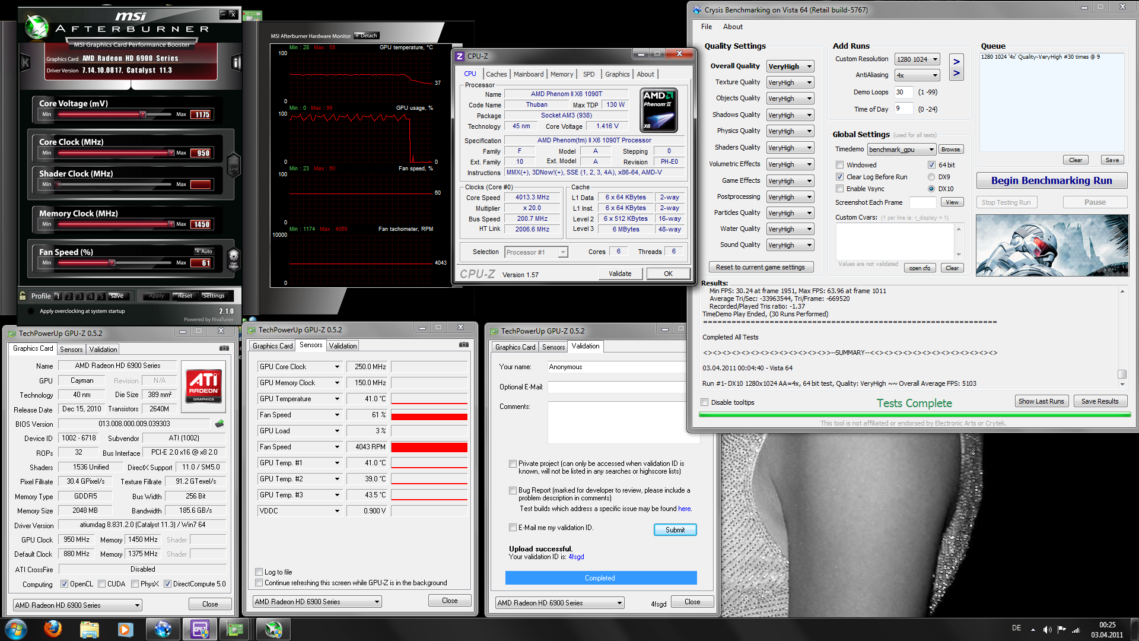The image size is (1139, 641).
Task: Adjust the Core Voltage slider handle
Action: (142, 114)
